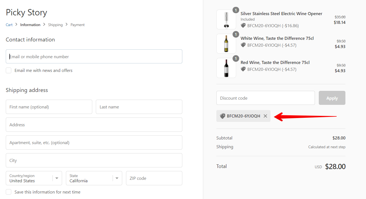
Task: Open the Cart breadcrumb link
Action: [9, 24]
